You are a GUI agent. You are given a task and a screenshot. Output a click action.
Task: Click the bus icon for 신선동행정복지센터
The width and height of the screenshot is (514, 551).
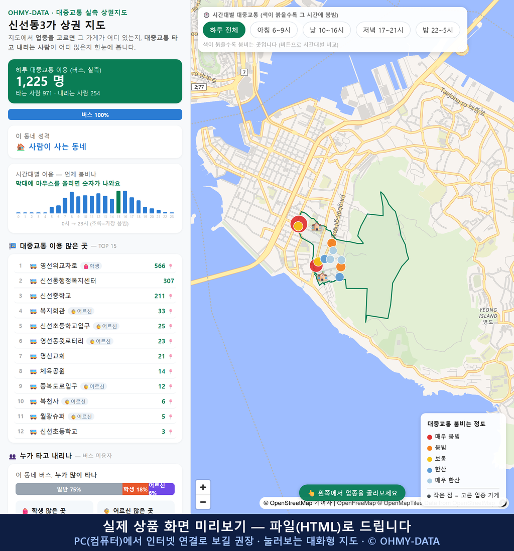33,281
